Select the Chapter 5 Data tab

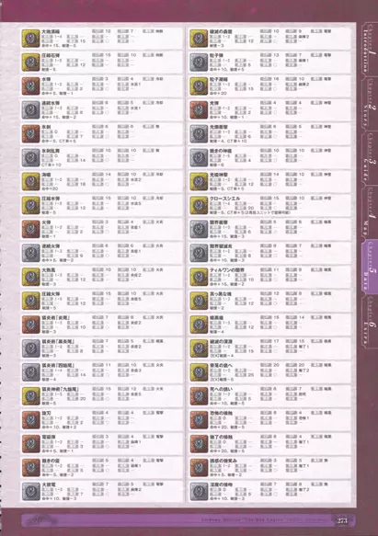click(370, 267)
